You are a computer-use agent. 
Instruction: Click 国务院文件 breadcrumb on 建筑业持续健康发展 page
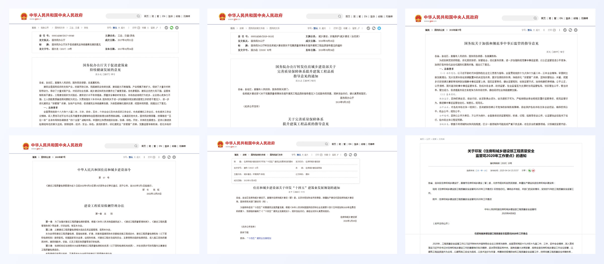(60, 28)
